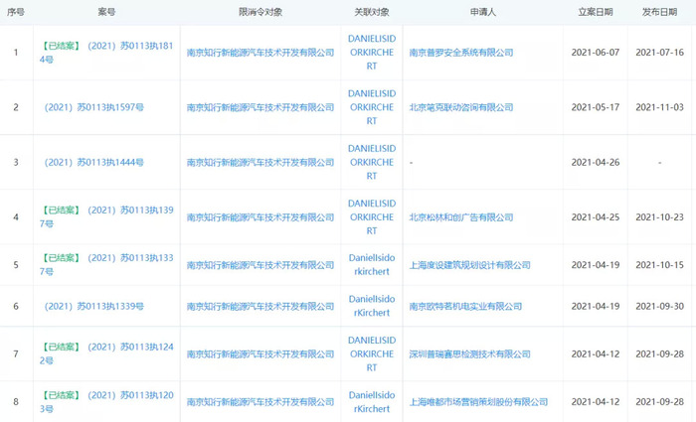Select publish date 2021-09-28 for case 1203
The height and width of the screenshot is (422, 696).
659,402
